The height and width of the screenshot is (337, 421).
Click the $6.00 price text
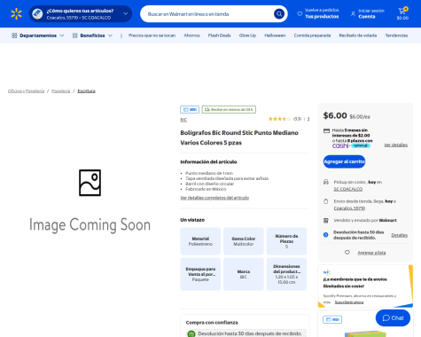335,115
